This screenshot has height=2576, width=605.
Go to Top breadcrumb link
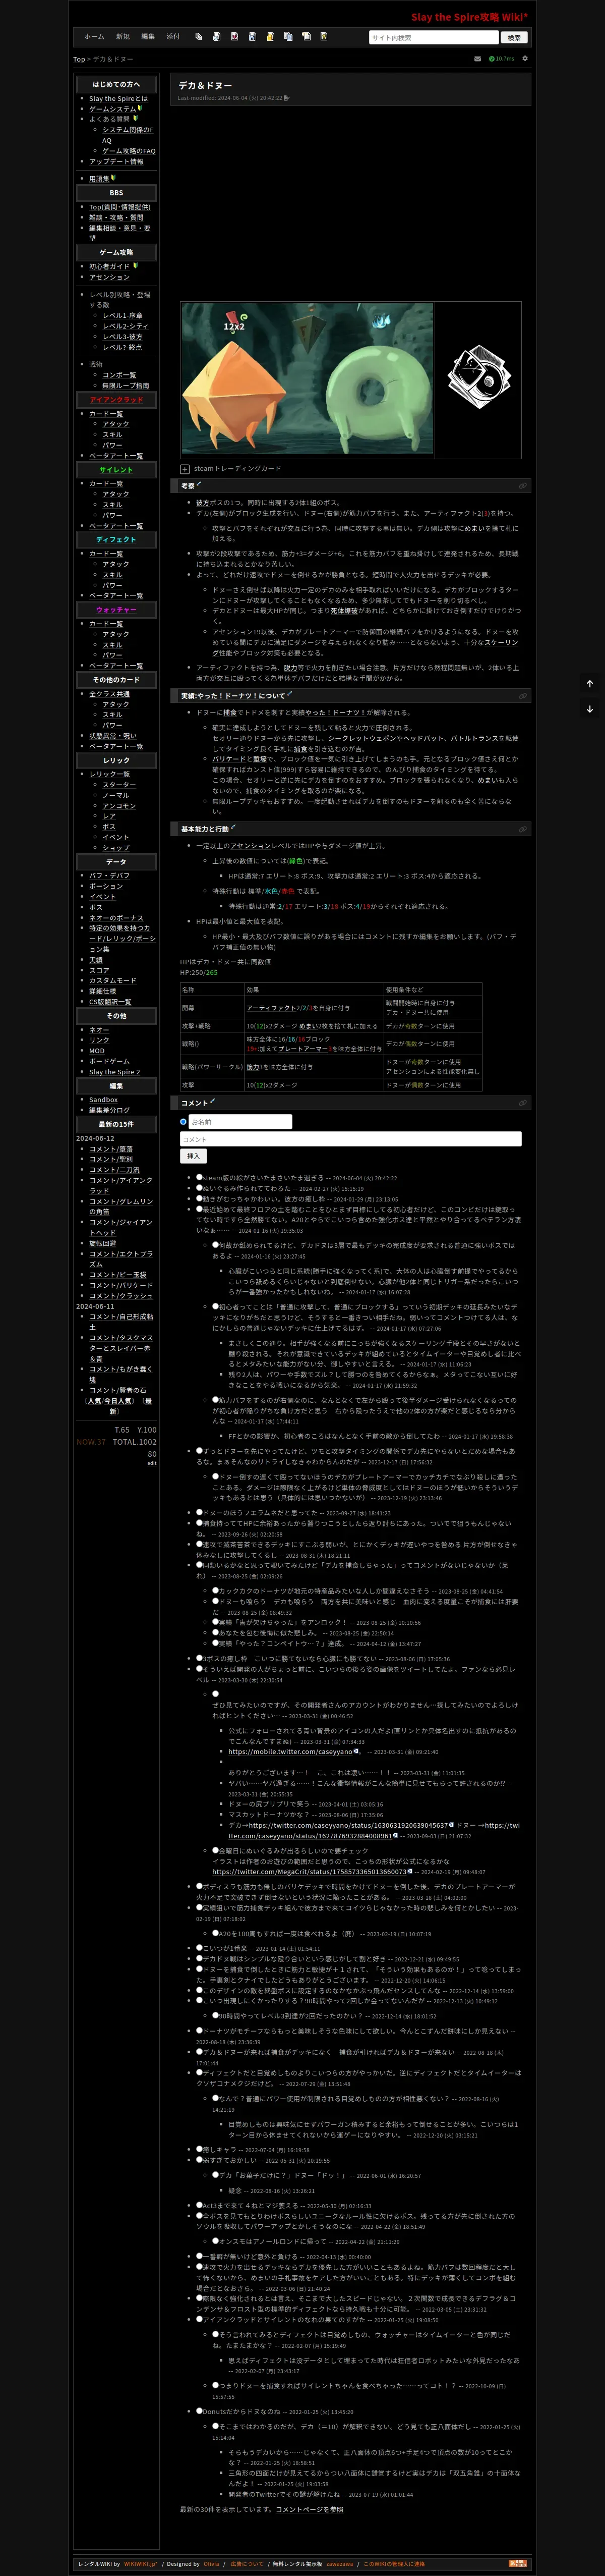point(79,59)
